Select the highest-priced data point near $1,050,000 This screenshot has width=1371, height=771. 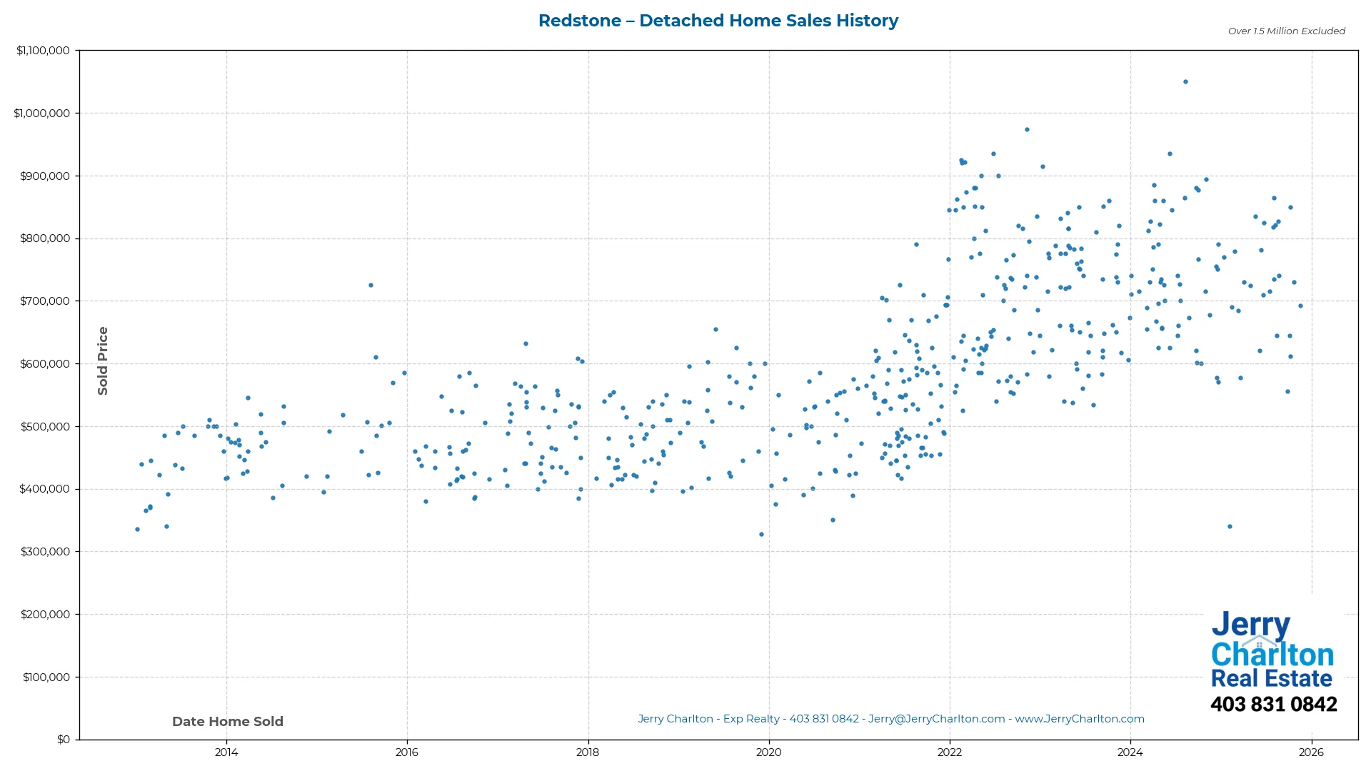[x=1185, y=82]
